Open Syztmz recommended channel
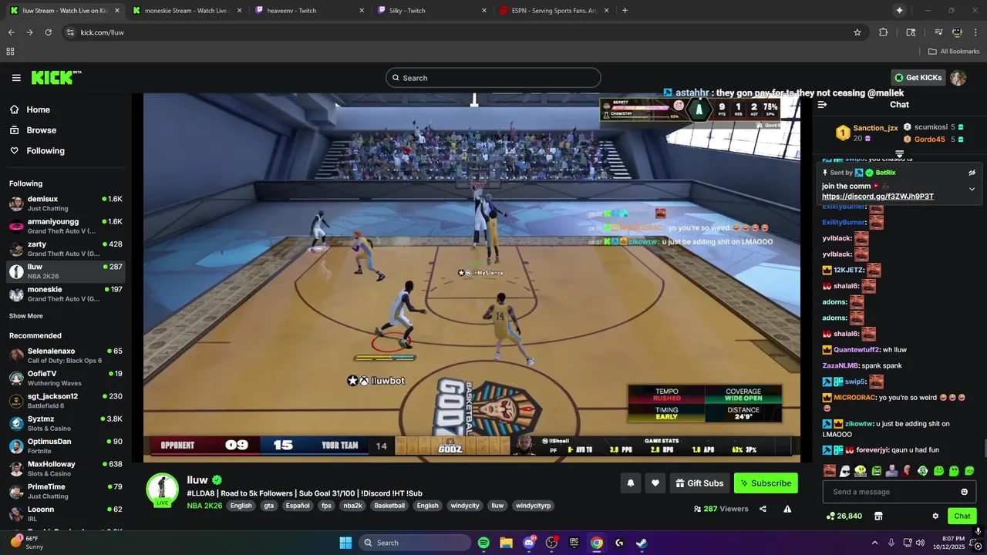 (66, 423)
